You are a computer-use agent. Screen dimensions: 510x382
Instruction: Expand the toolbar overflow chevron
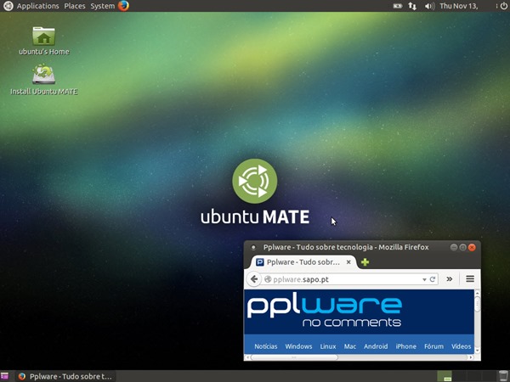[450, 279]
